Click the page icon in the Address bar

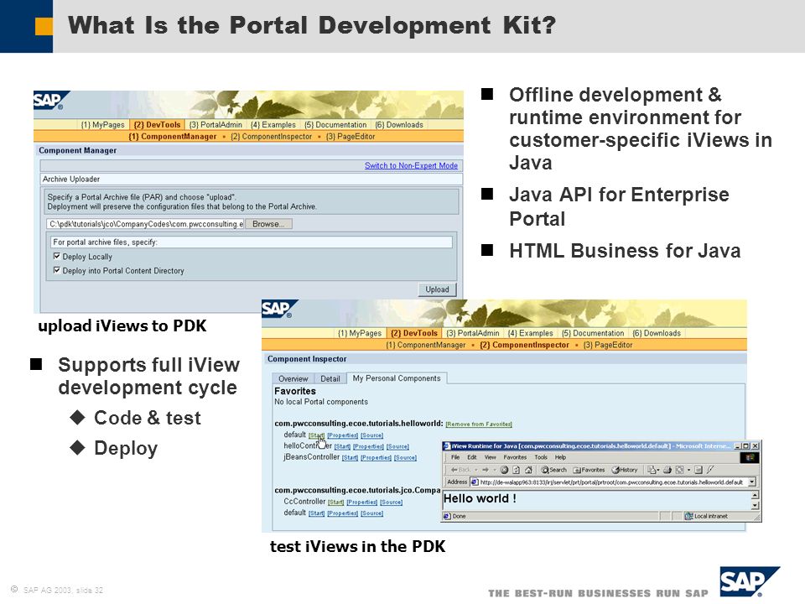pos(475,482)
